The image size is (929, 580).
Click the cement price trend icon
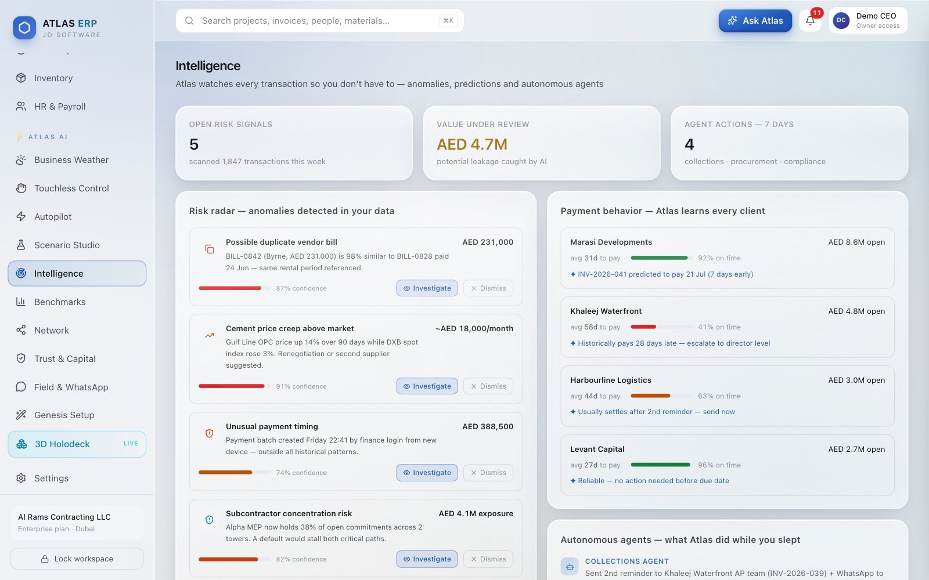pyautogui.click(x=209, y=335)
